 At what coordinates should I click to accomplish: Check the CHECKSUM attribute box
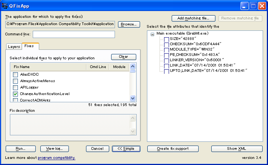[x=166, y=45]
